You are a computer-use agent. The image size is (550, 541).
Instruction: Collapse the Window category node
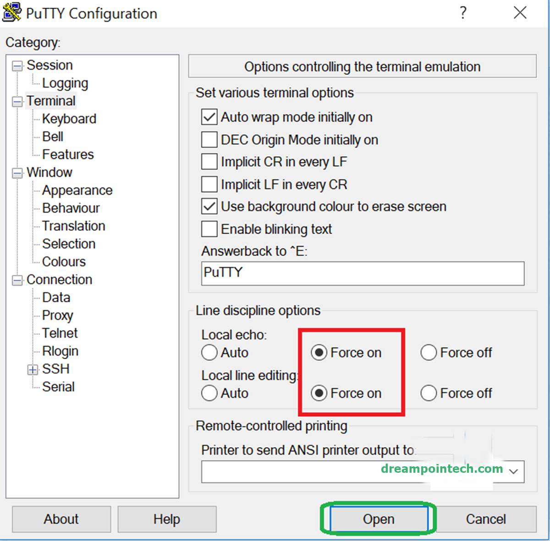17,173
